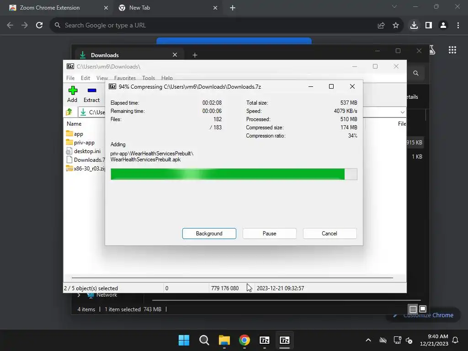Screen dimensions: 468x351
Task: Go back in Chrome
Action: click(x=10, y=25)
